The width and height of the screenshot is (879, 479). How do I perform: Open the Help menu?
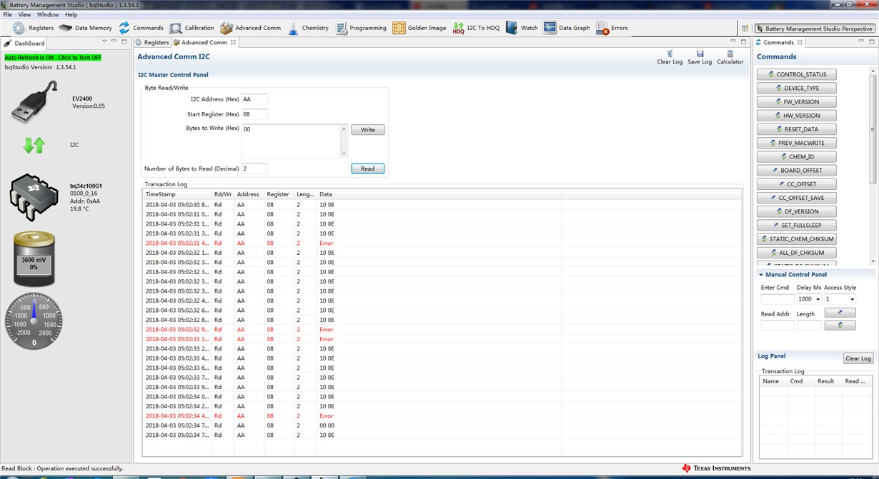(x=71, y=14)
